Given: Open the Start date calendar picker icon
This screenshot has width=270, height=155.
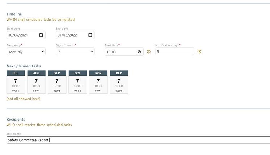Looking at the screenshot, I should coord(41,35).
